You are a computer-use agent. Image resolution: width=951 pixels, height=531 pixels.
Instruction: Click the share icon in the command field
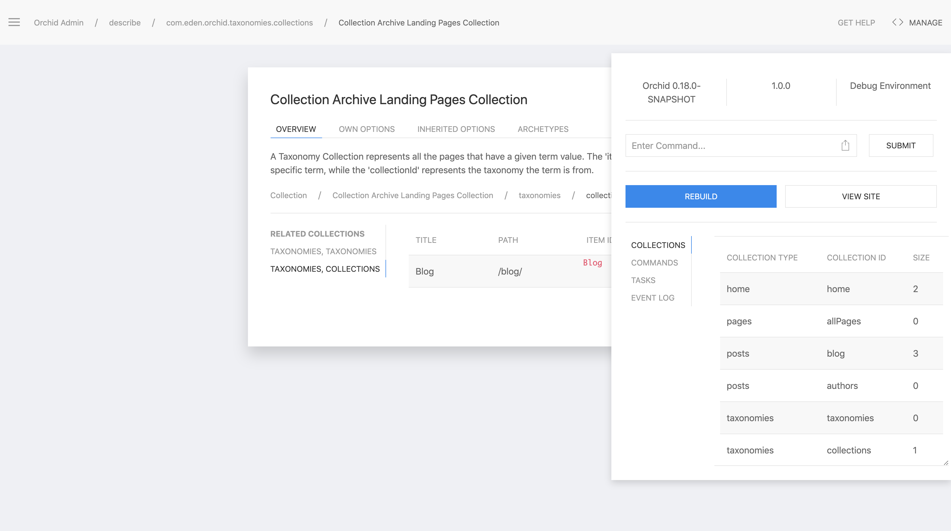[x=845, y=145]
